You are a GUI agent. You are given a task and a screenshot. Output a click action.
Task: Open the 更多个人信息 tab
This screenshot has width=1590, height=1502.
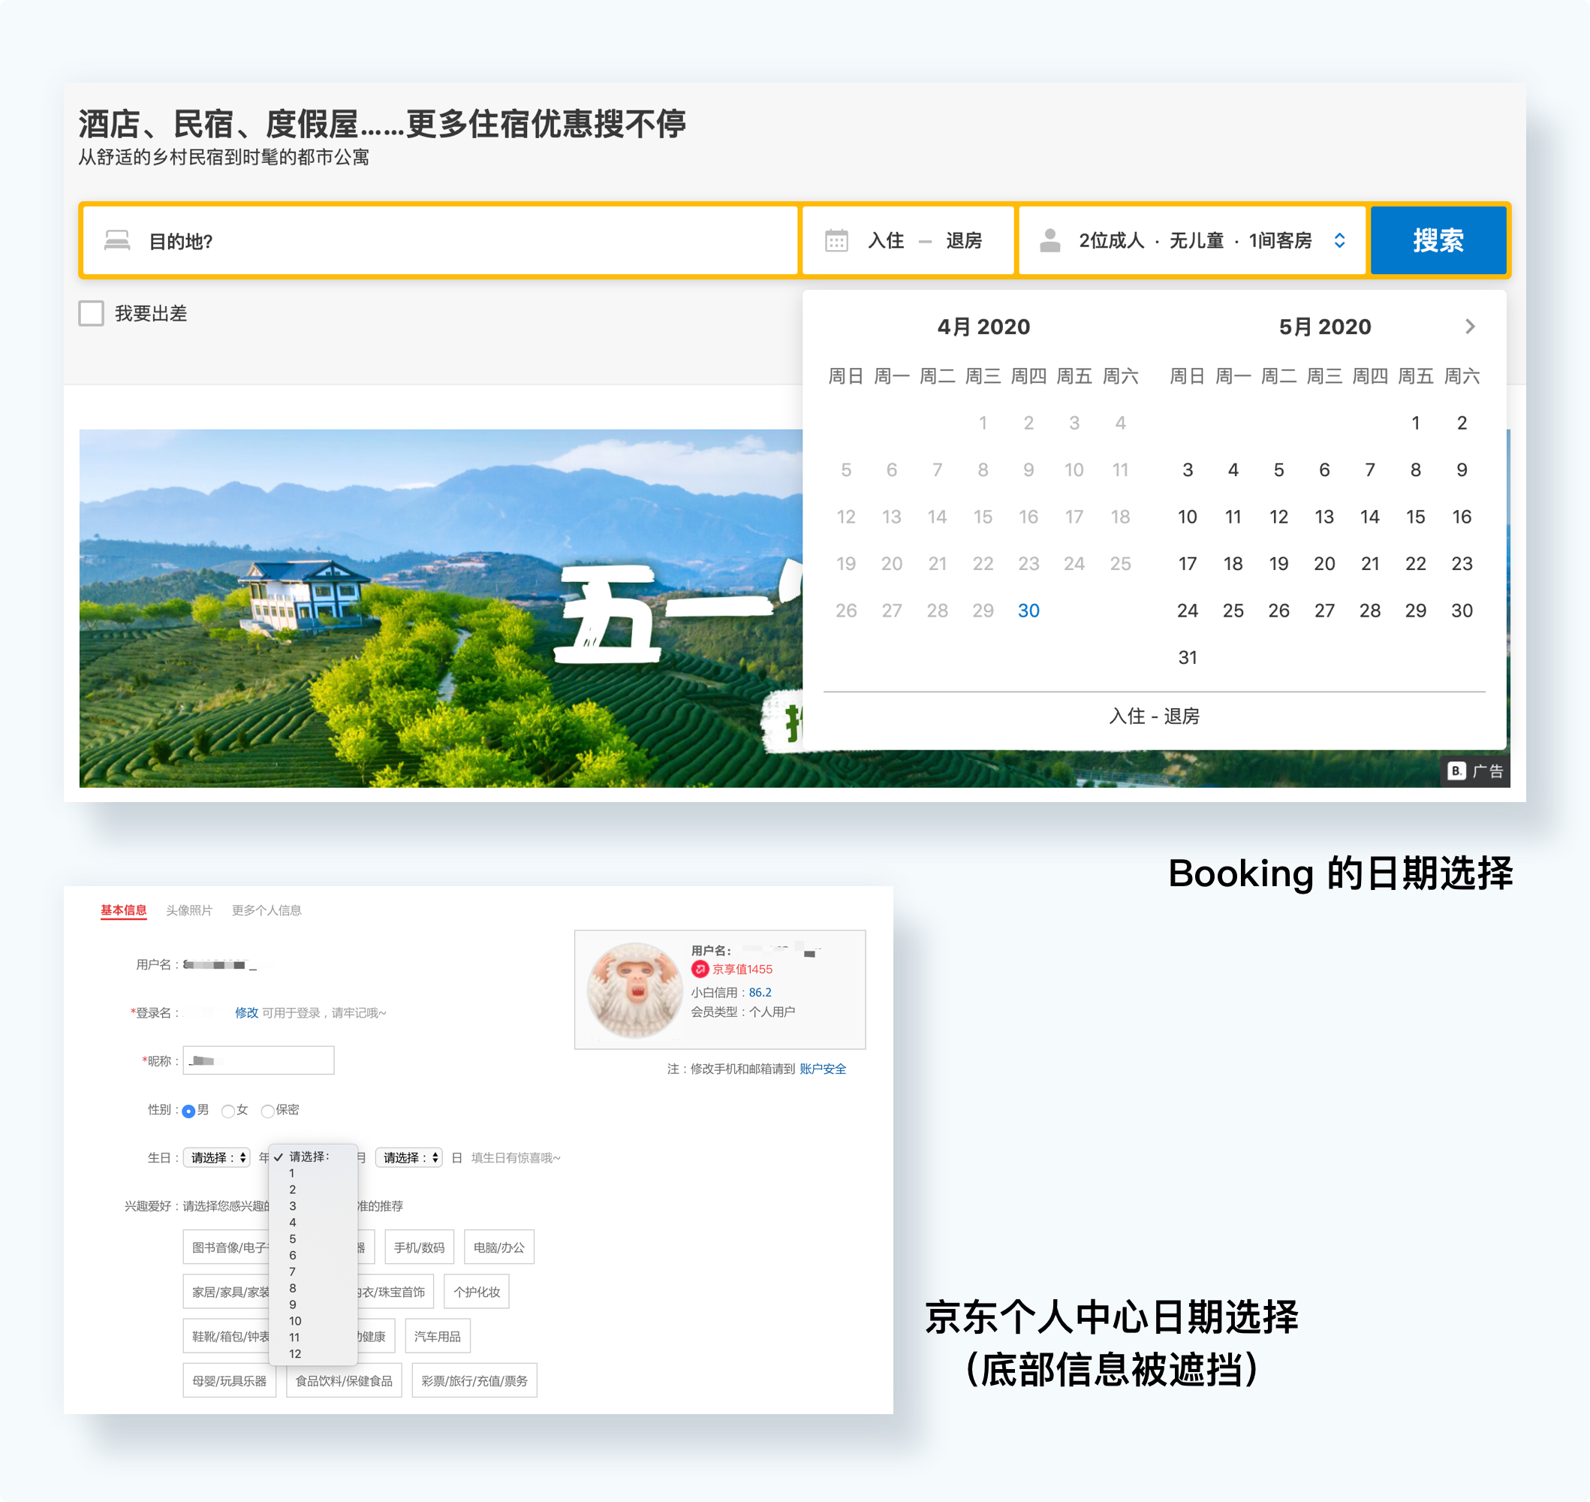pyautogui.click(x=267, y=910)
